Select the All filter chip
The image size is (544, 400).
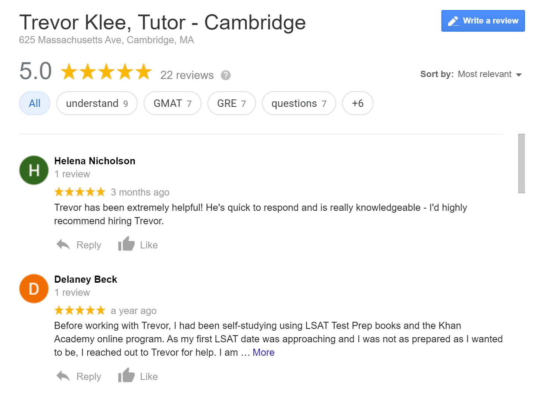pyautogui.click(x=35, y=103)
